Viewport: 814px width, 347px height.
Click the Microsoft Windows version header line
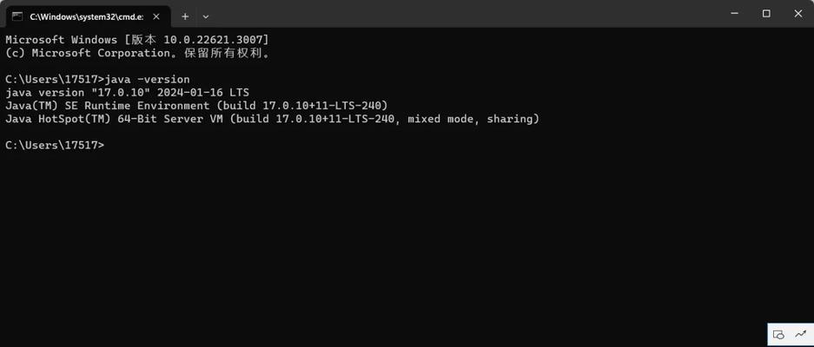click(x=137, y=40)
